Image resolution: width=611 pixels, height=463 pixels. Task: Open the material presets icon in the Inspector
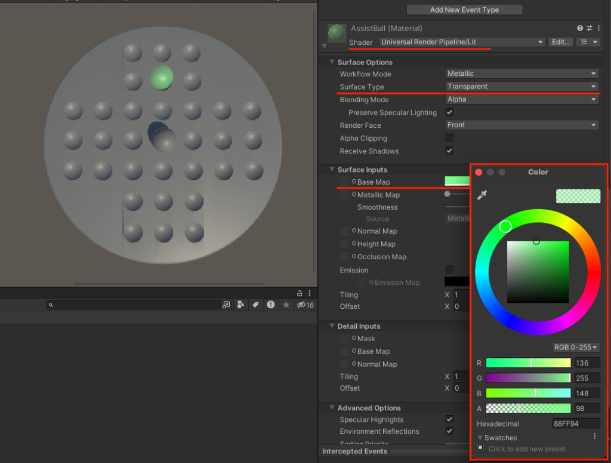tap(588, 28)
